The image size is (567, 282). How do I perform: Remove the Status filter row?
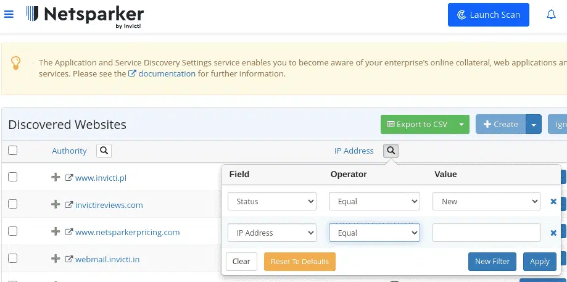coord(553,201)
